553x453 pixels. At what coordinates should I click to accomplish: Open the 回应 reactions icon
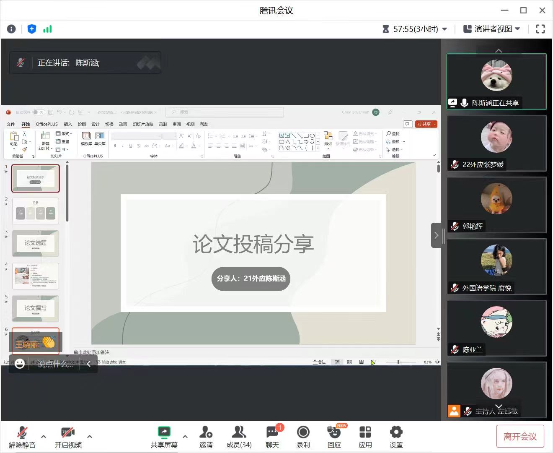[x=334, y=436]
